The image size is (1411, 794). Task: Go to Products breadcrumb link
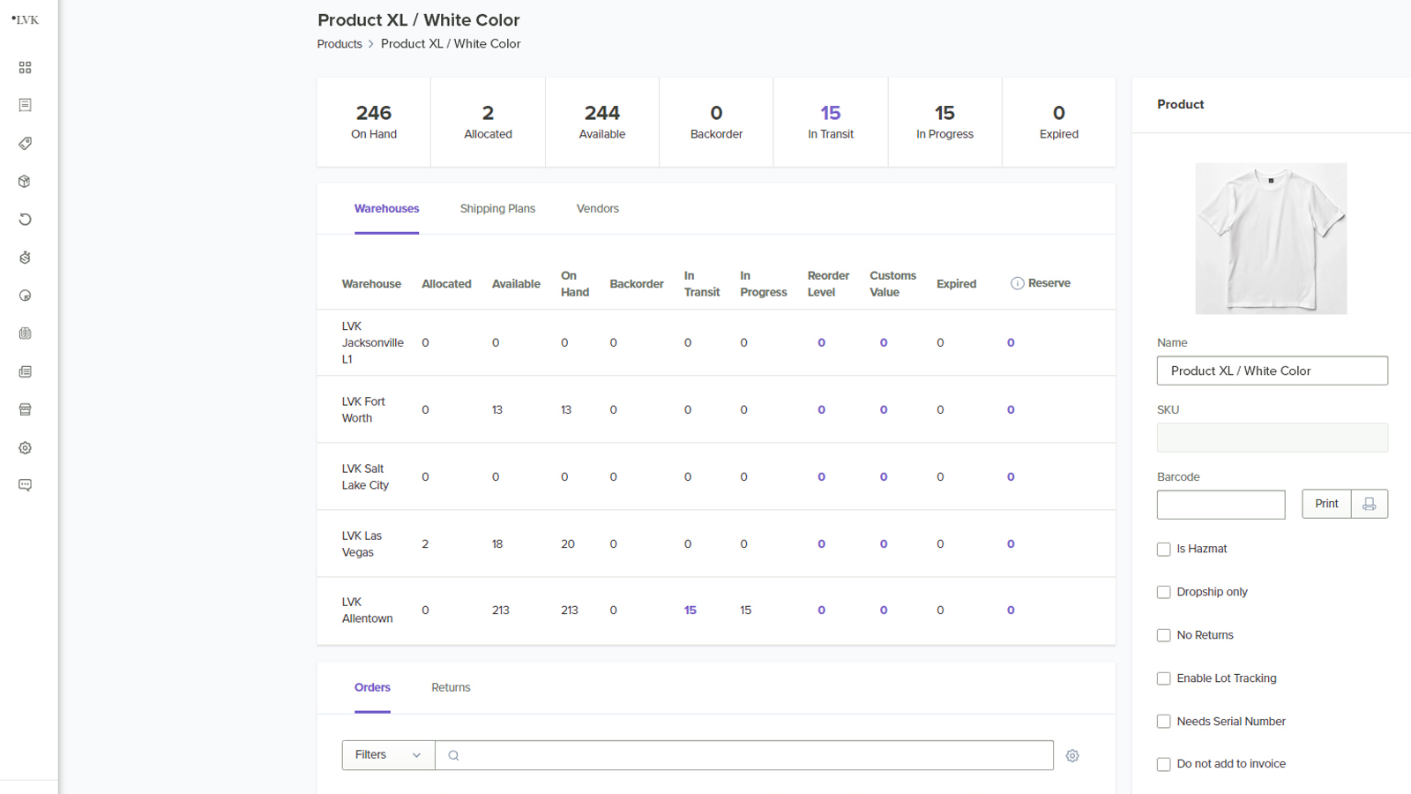(x=340, y=44)
